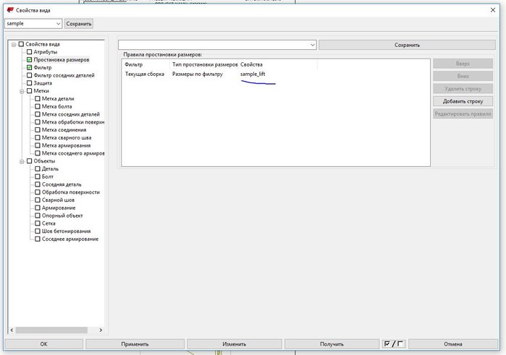Click the OK button
This screenshot has height=355, width=506.
click(44, 344)
